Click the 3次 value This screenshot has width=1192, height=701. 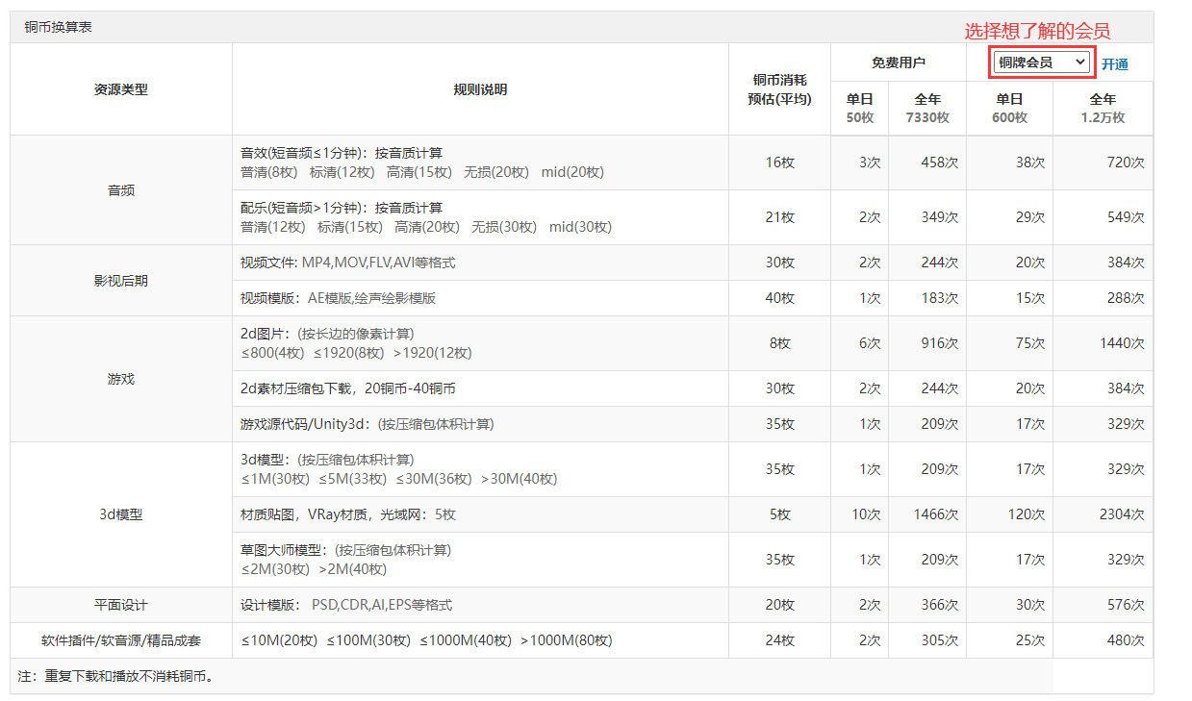(870, 163)
